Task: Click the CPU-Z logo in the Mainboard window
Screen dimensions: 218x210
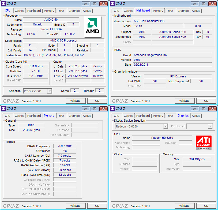Action: tap(120, 101)
